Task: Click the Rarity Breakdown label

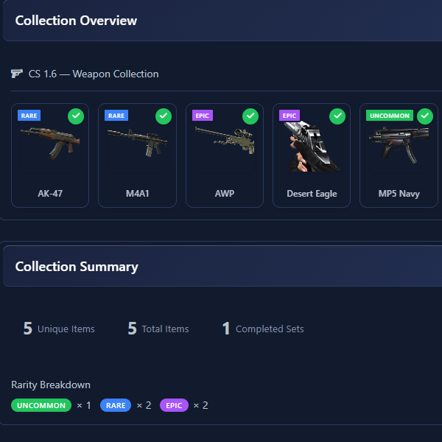Action: click(51, 385)
